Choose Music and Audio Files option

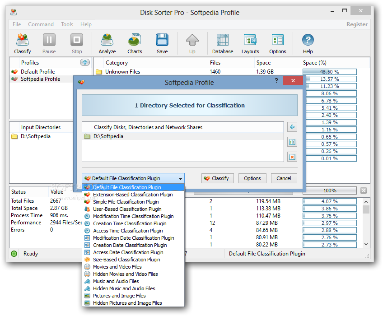(x=133, y=281)
